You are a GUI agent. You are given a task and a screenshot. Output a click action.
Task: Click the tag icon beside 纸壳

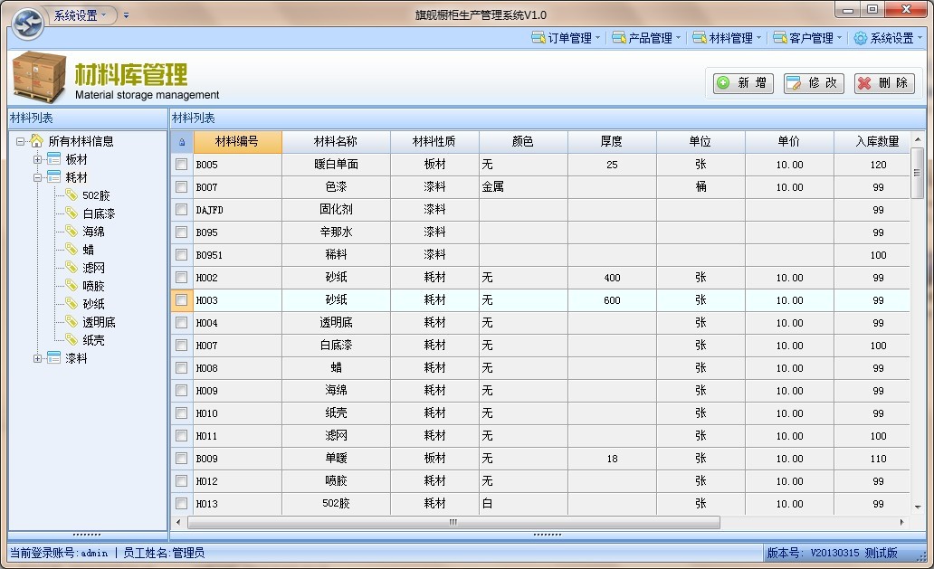coord(71,340)
